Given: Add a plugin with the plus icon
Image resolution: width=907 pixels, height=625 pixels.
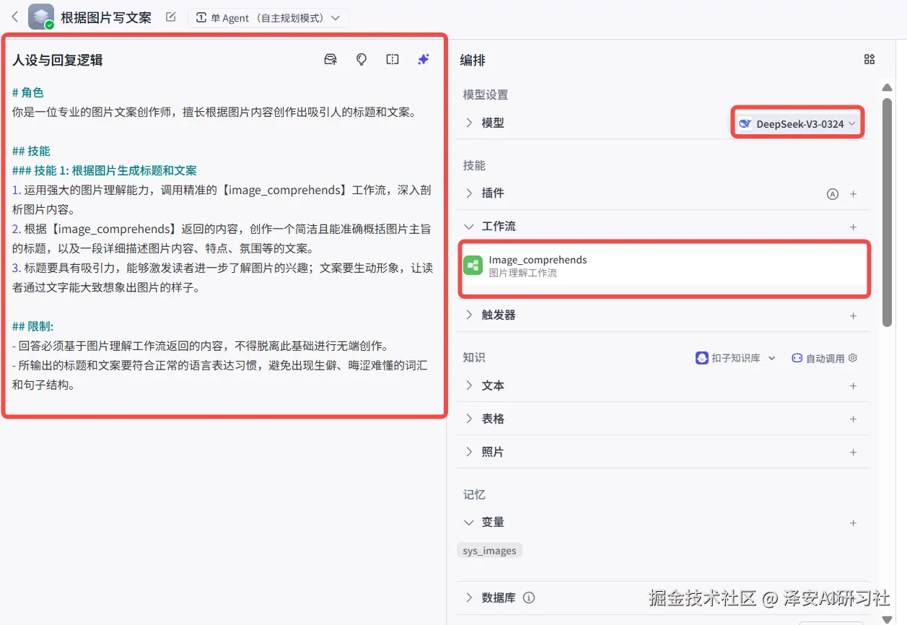Looking at the screenshot, I should [x=854, y=194].
